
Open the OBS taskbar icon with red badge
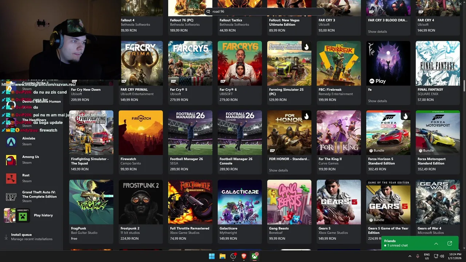233,256
